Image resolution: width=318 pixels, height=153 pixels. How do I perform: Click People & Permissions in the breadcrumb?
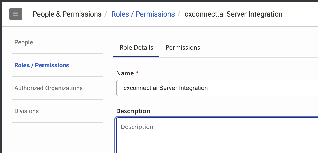click(x=67, y=14)
